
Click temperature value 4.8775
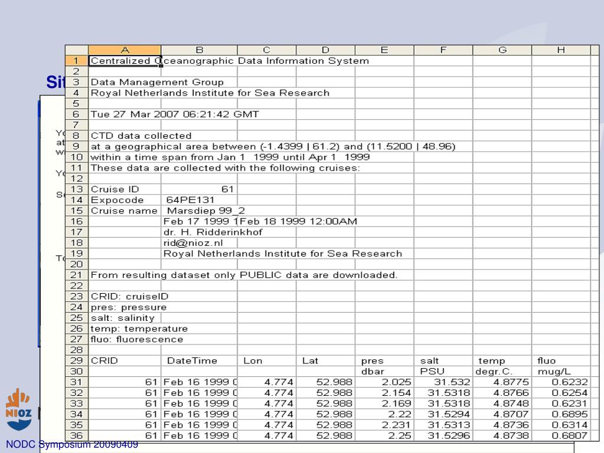511,382
